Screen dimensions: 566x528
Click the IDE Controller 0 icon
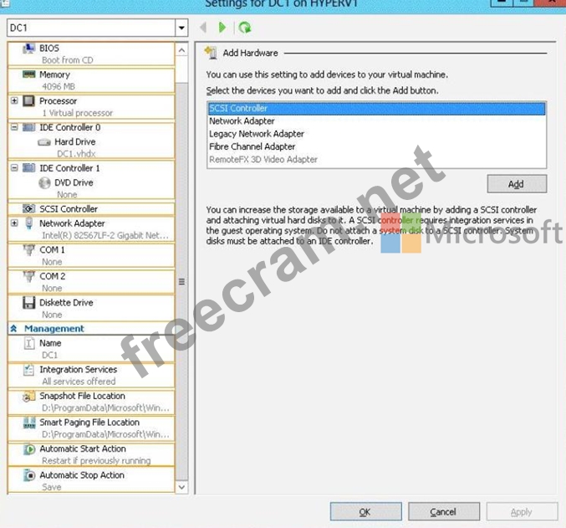29,127
